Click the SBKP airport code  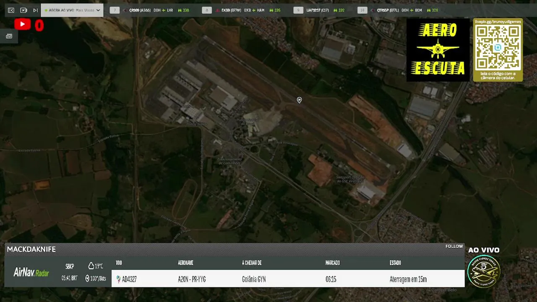click(70, 266)
